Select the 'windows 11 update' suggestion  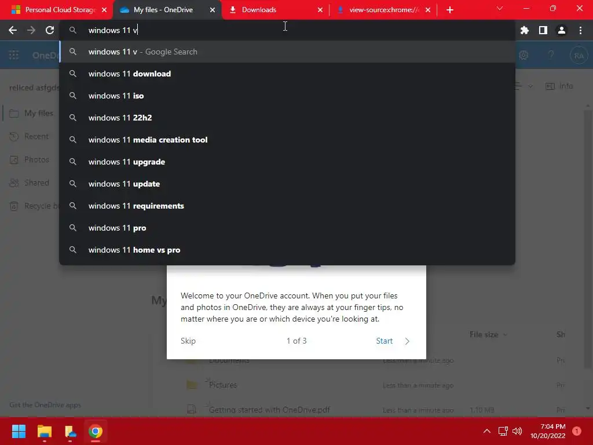287,184
